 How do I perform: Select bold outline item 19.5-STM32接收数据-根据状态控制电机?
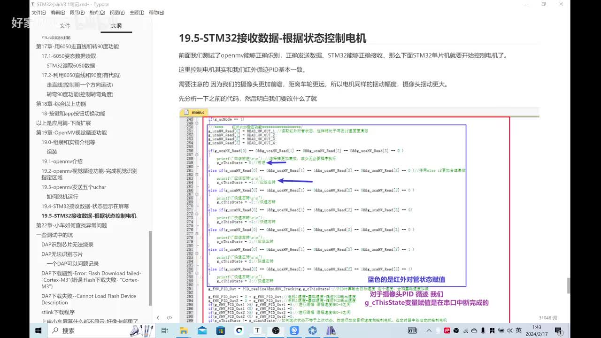point(89,216)
